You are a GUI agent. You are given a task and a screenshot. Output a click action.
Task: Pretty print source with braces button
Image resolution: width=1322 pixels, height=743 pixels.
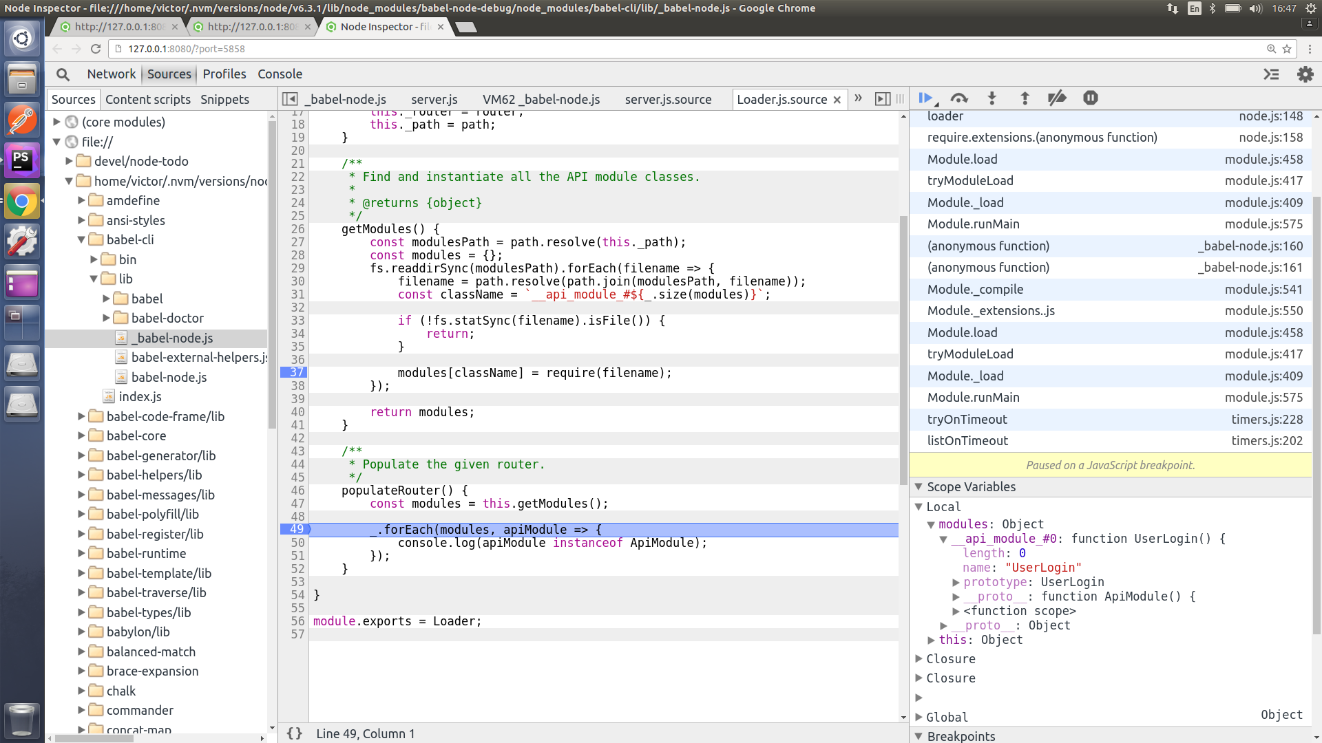[295, 733]
